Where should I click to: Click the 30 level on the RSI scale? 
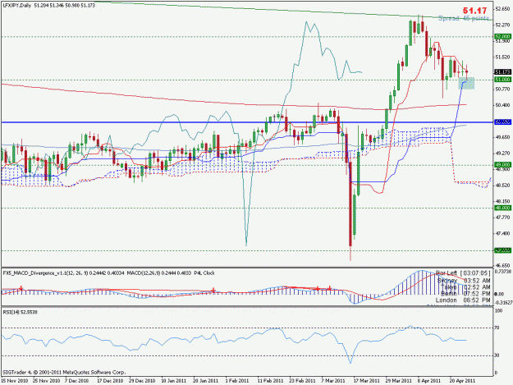tap(497, 355)
